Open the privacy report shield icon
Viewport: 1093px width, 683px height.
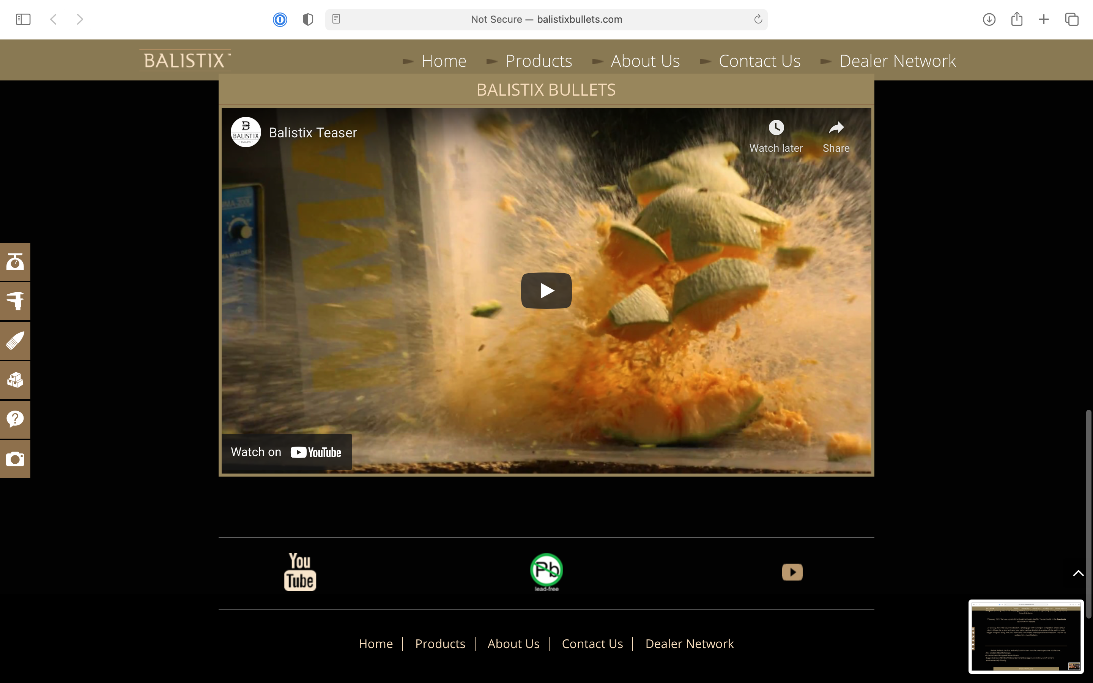point(307,19)
